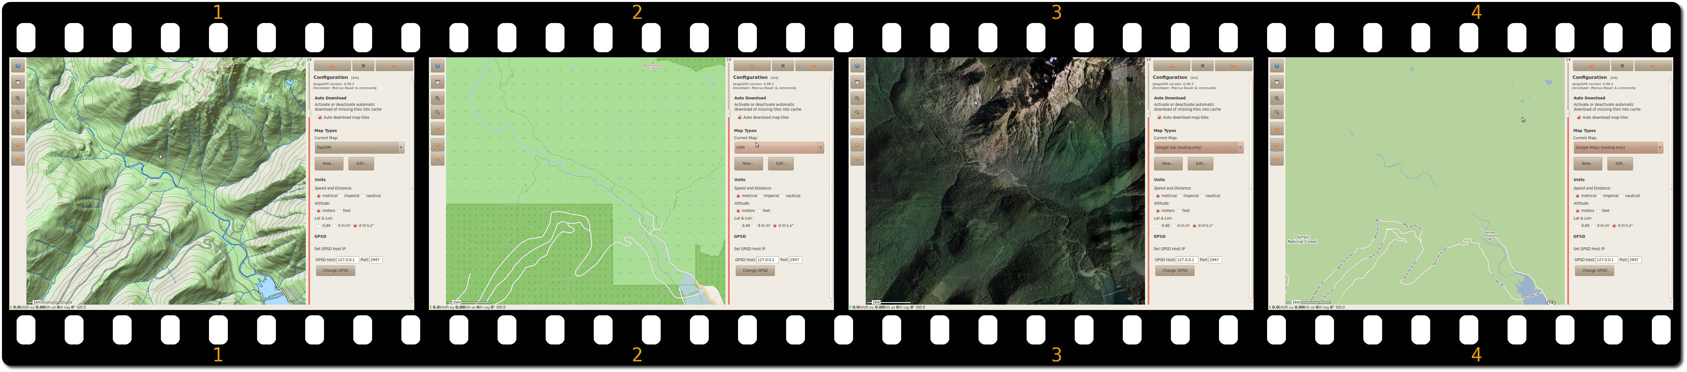The image size is (1687, 372).
Task: Zoom in using magnifier-plus icon in TopOSM frame
Action: [x=18, y=98]
